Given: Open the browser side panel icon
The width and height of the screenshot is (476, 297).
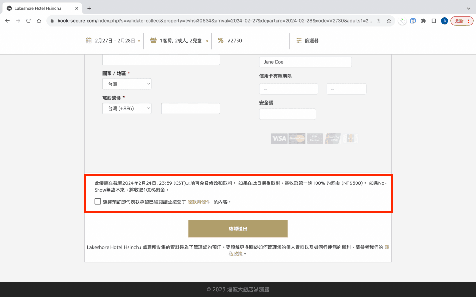Looking at the screenshot, I should (x=434, y=21).
